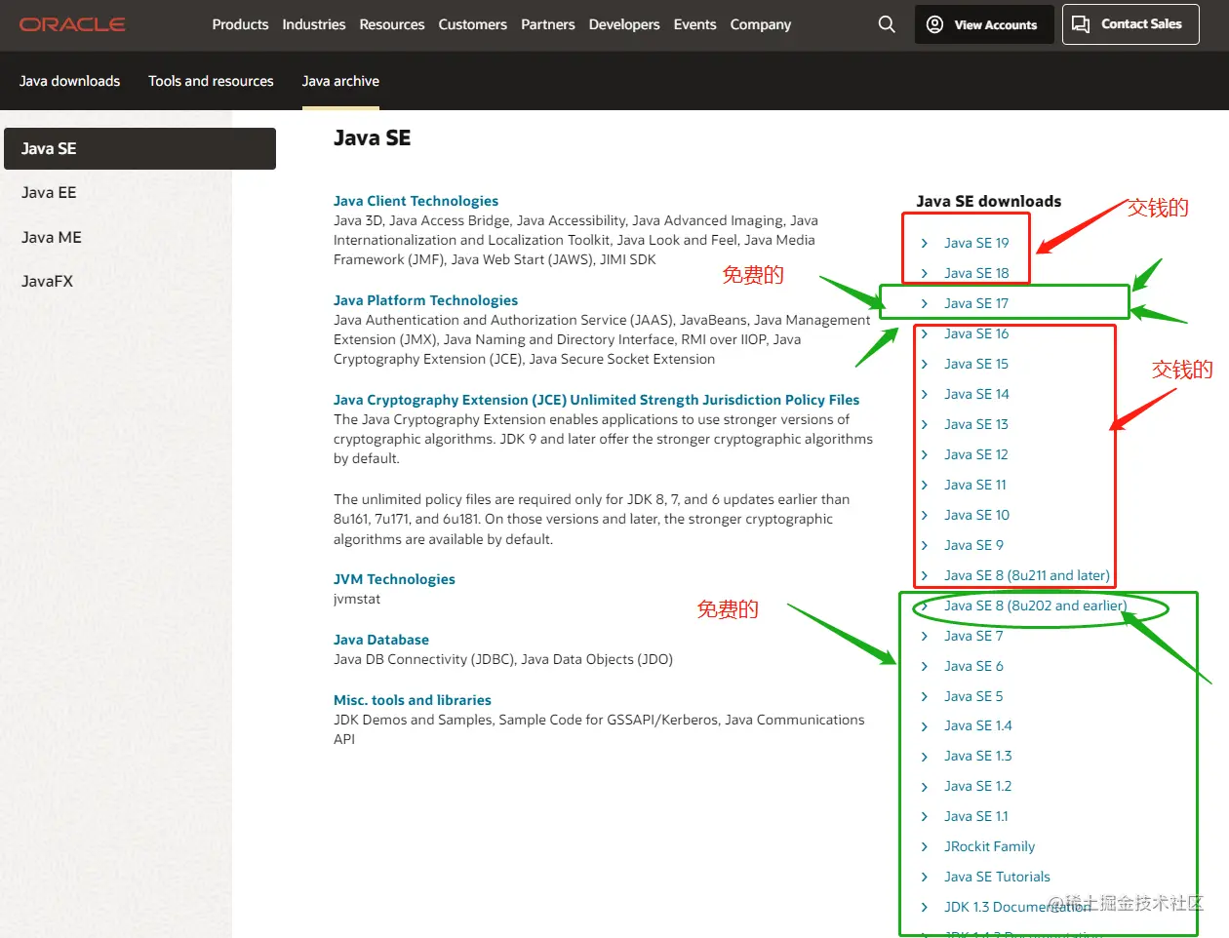The width and height of the screenshot is (1229, 938).
Task: Open the Java SE 18 download link
Action: point(976,274)
